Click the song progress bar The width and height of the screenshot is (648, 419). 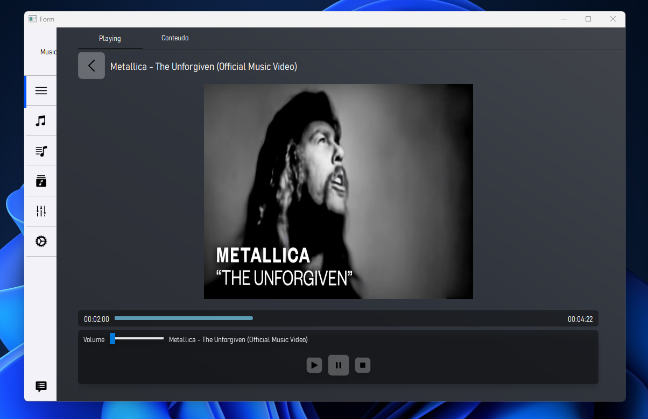pyautogui.click(x=338, y=318)
